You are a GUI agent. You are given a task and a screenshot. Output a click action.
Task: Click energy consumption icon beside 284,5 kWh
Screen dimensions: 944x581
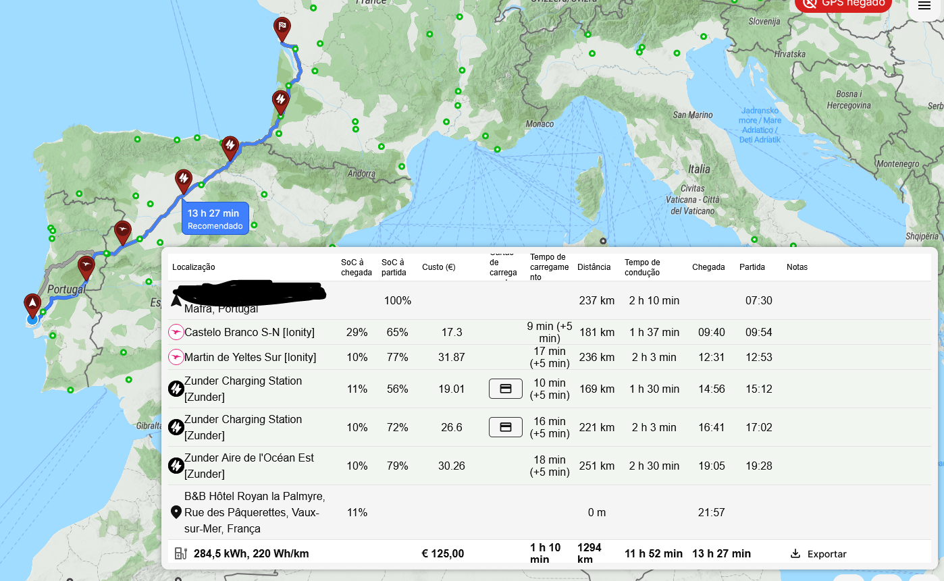180,553
